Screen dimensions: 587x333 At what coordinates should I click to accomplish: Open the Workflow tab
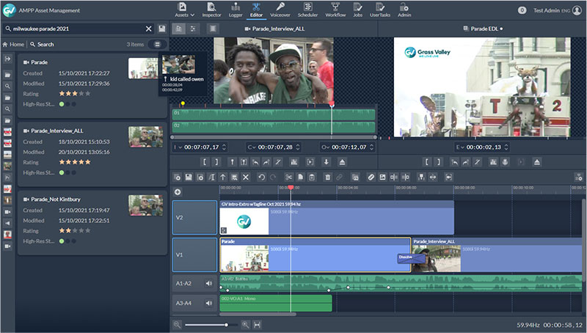click(x=335, y=10)
